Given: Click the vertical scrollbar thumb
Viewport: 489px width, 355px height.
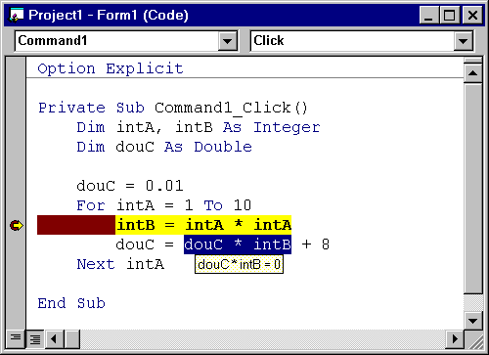Looking at the screenshot, I should (472, 188).
